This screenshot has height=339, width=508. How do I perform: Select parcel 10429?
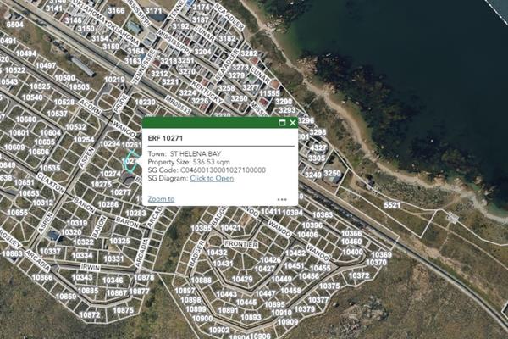coord(242,279)
